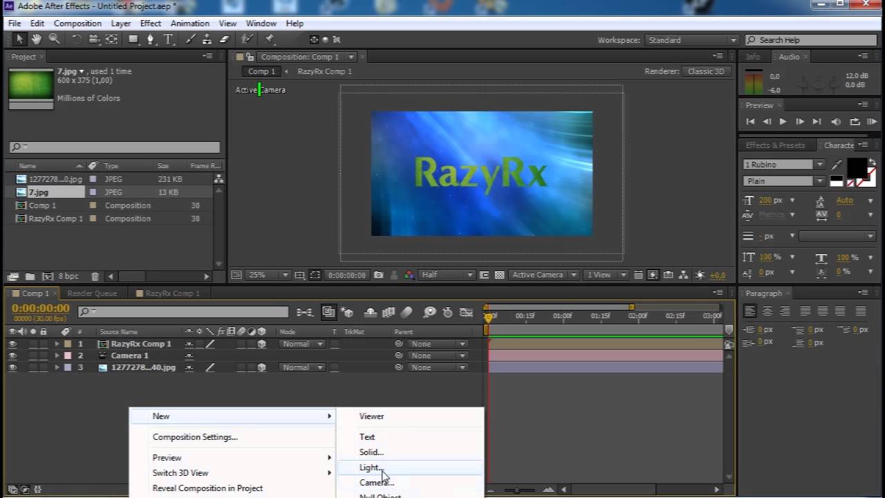The image size is (885, 498).
Task: Hide the Camera 1 layer
Action: 12,356
